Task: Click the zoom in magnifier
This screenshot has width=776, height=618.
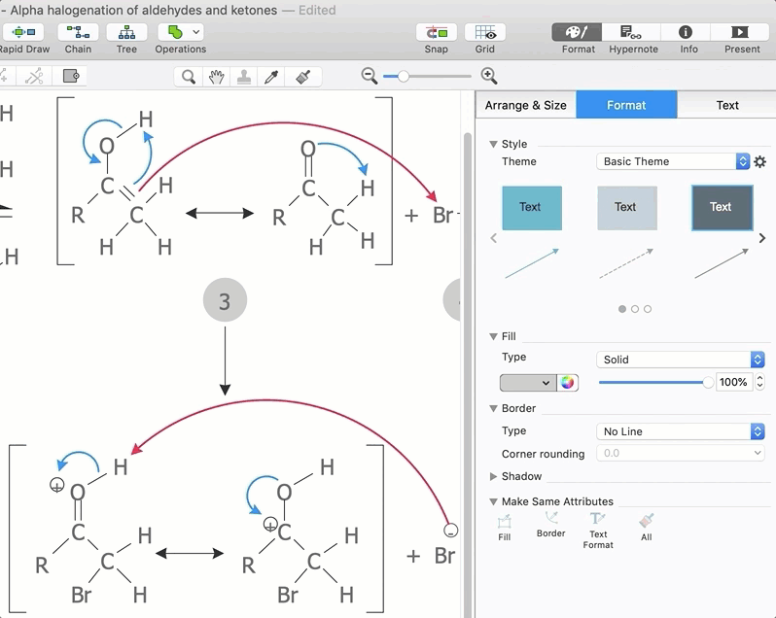Action: click(x=489, y=76)
